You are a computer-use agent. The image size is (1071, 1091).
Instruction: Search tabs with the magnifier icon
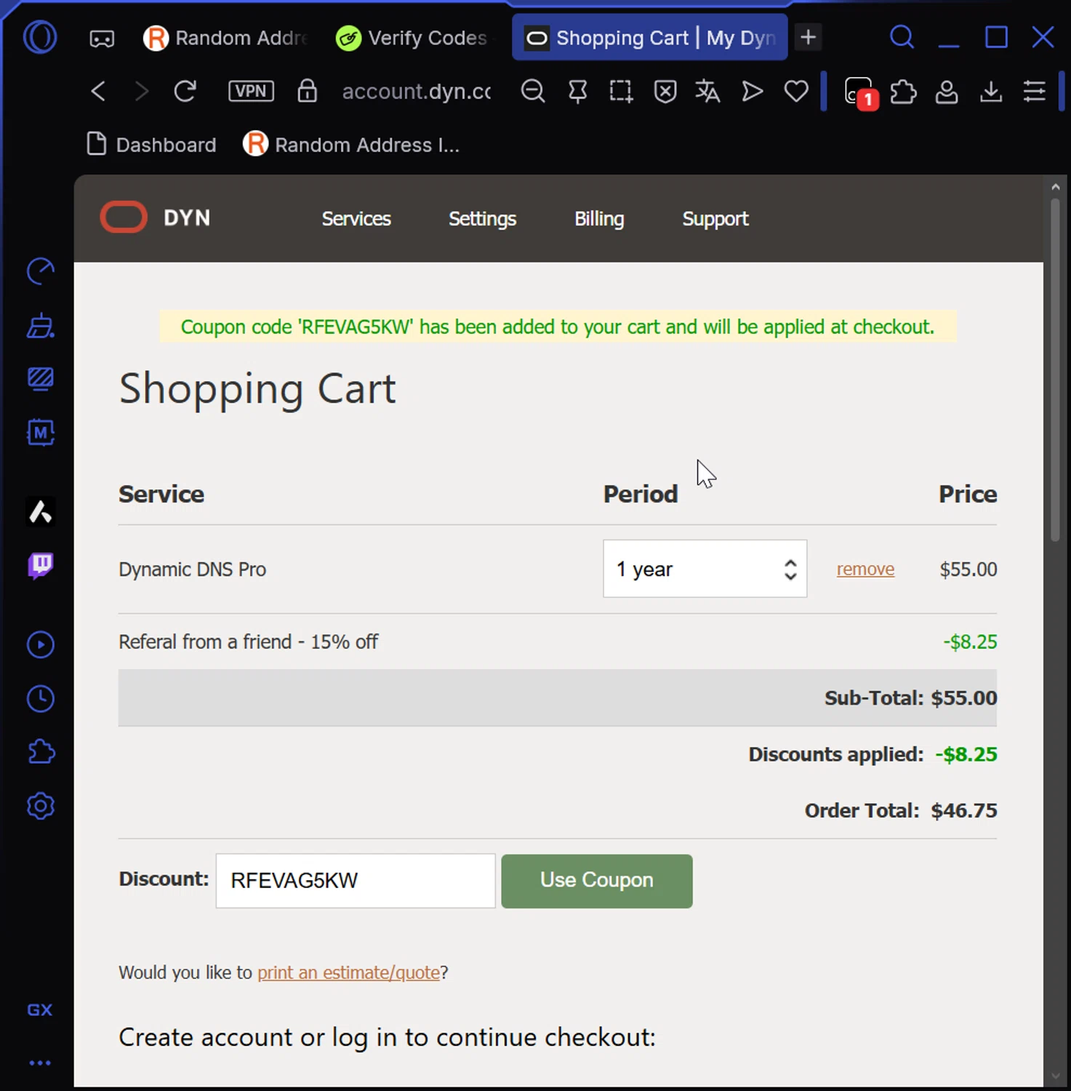[x=902, y=37]
